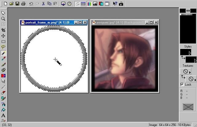Image resolution: width=197 pixels, height=127 pixels.
Task: Select the Dropper tool
Action: coord(3,59)
